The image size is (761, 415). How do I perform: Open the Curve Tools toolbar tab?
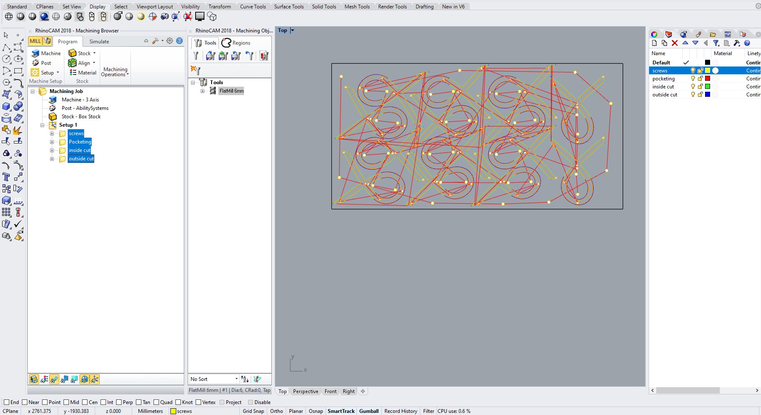253,6
